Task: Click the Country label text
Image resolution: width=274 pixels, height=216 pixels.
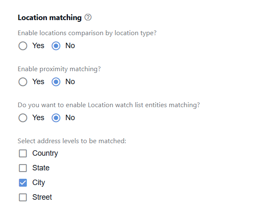Action: coord(45,154)
